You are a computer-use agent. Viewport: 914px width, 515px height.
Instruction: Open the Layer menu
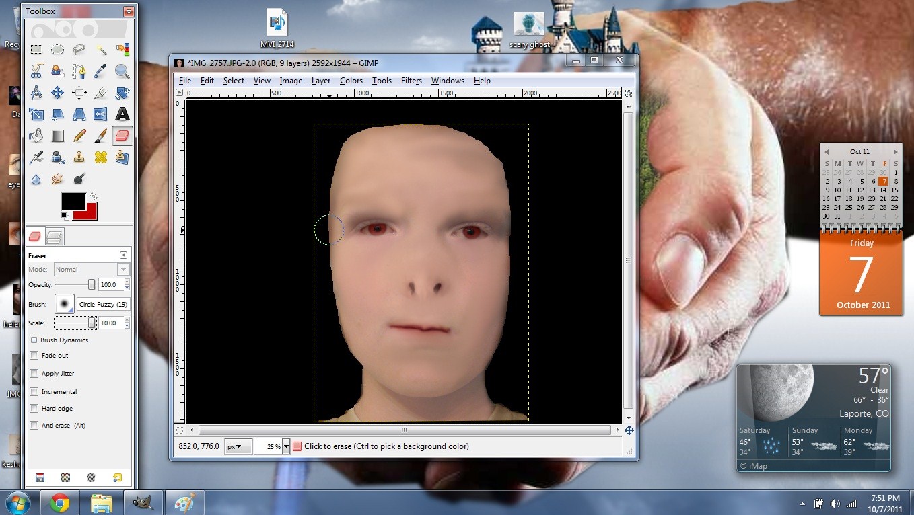[321, 81]
